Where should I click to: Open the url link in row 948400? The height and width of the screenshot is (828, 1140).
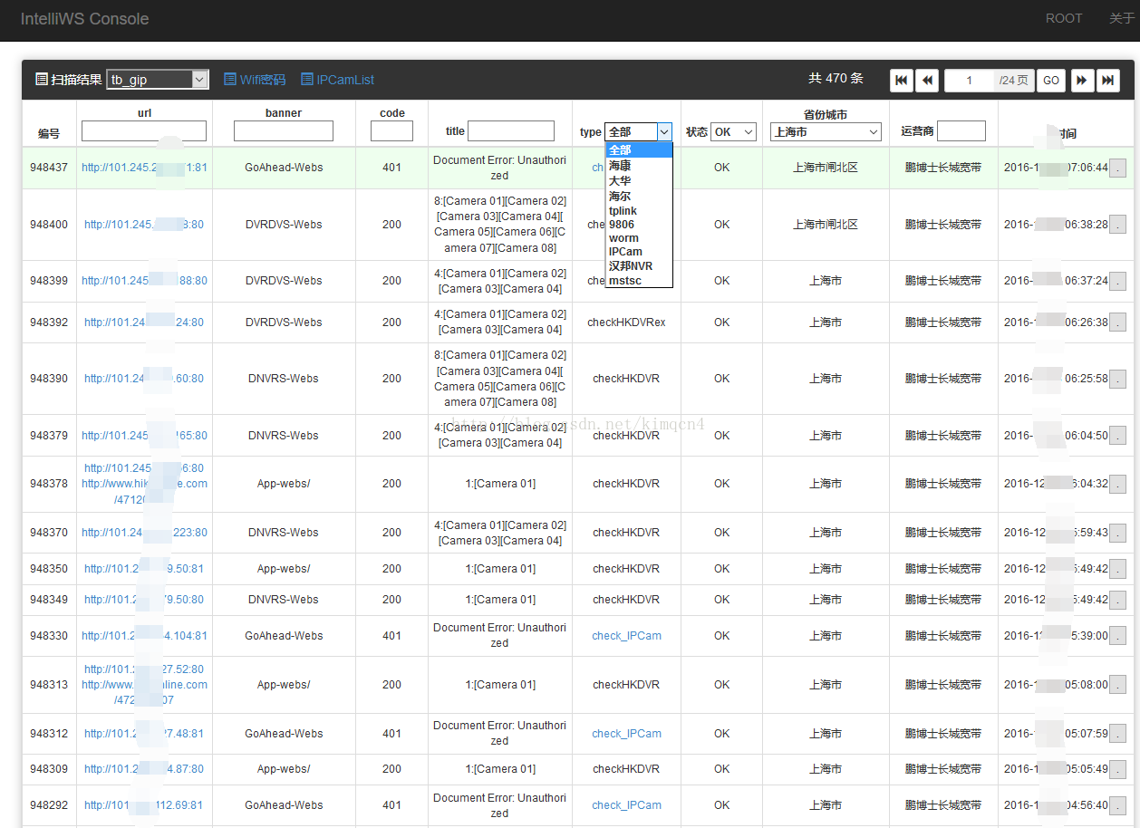pos(144,225)
